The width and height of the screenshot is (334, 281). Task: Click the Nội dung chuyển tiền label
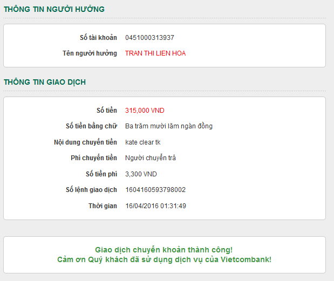tap(82, 142)
